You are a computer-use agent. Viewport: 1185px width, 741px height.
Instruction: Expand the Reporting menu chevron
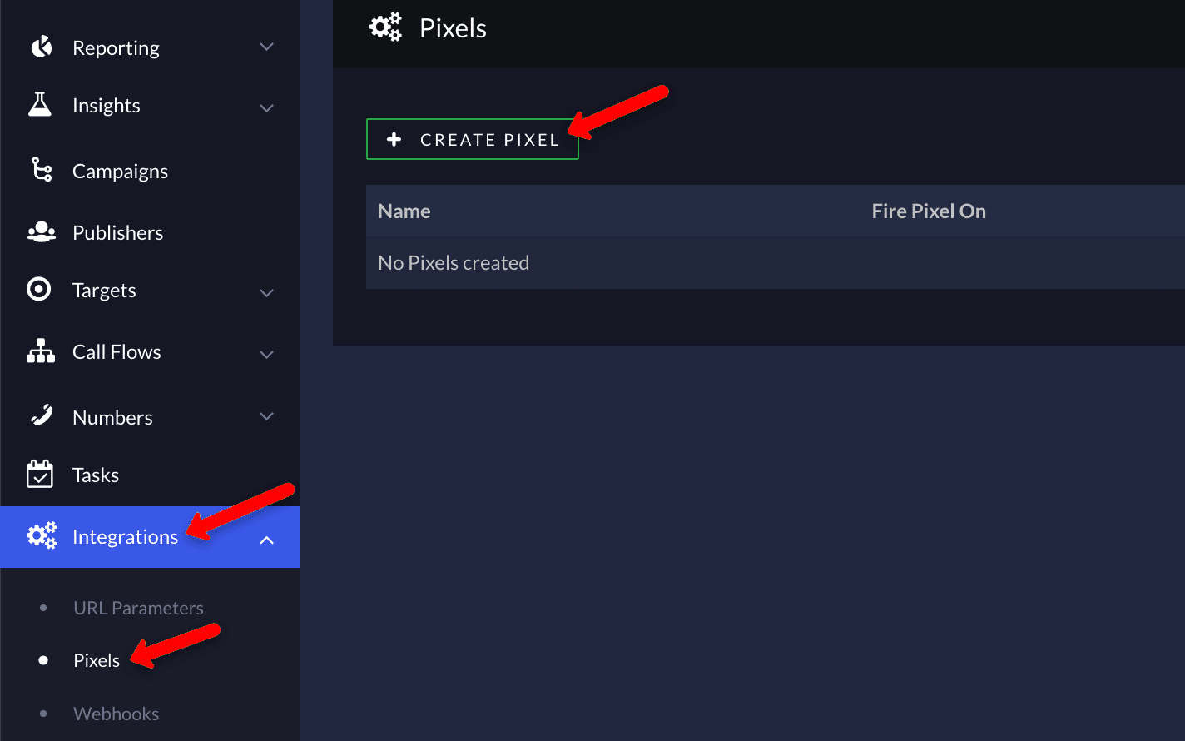266,47
